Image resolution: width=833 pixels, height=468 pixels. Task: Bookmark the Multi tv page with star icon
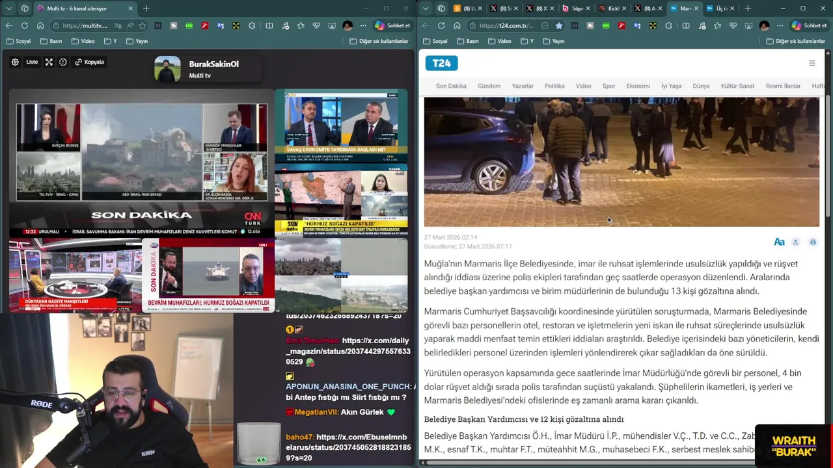pos(142,25)
